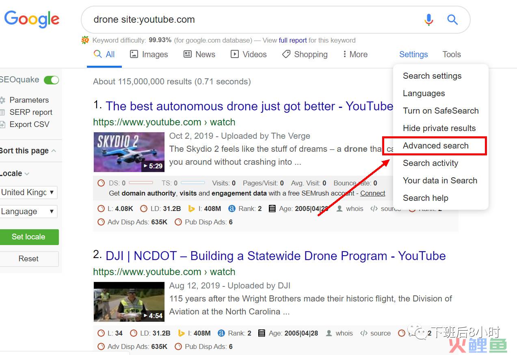Open the Parameters gear icon
The width and height of the screenshot is (517, 355).
click(3, 100)
